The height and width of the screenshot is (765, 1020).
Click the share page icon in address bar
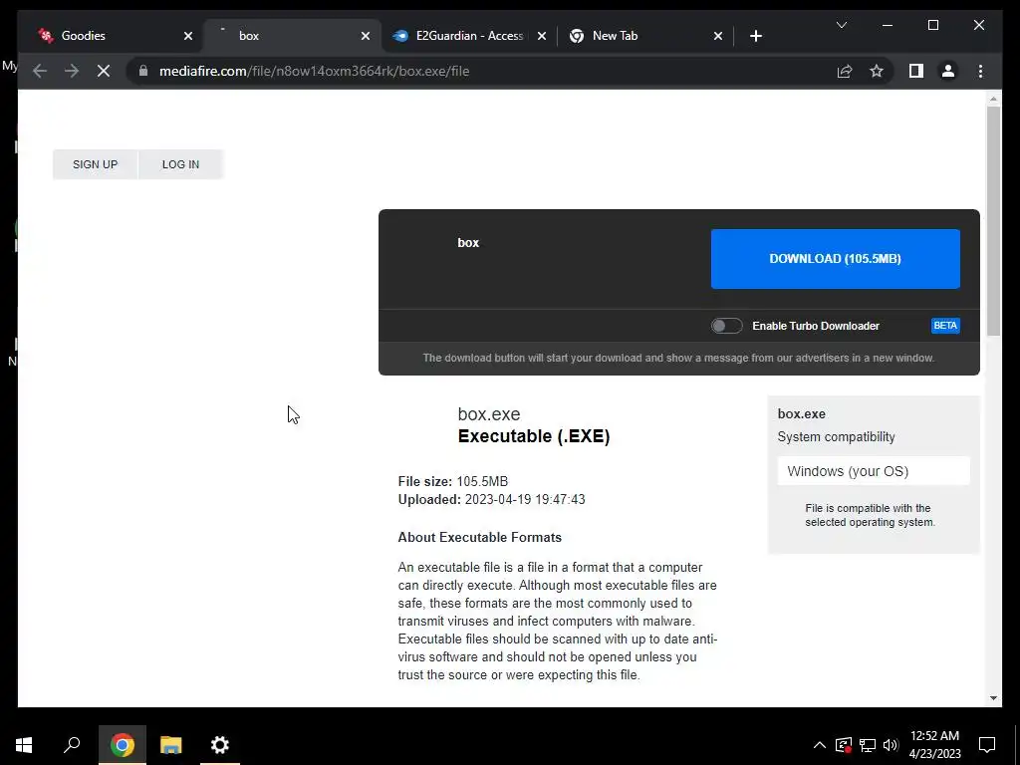pyautogui.click(x=845, y=71)
